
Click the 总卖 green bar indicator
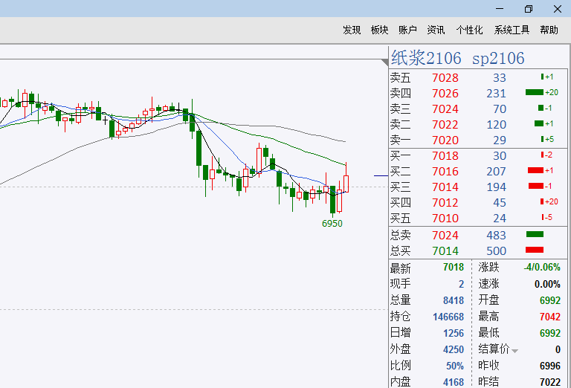point(534,235)
